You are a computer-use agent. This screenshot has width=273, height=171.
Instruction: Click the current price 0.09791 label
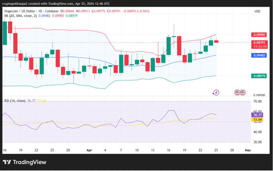259,42
